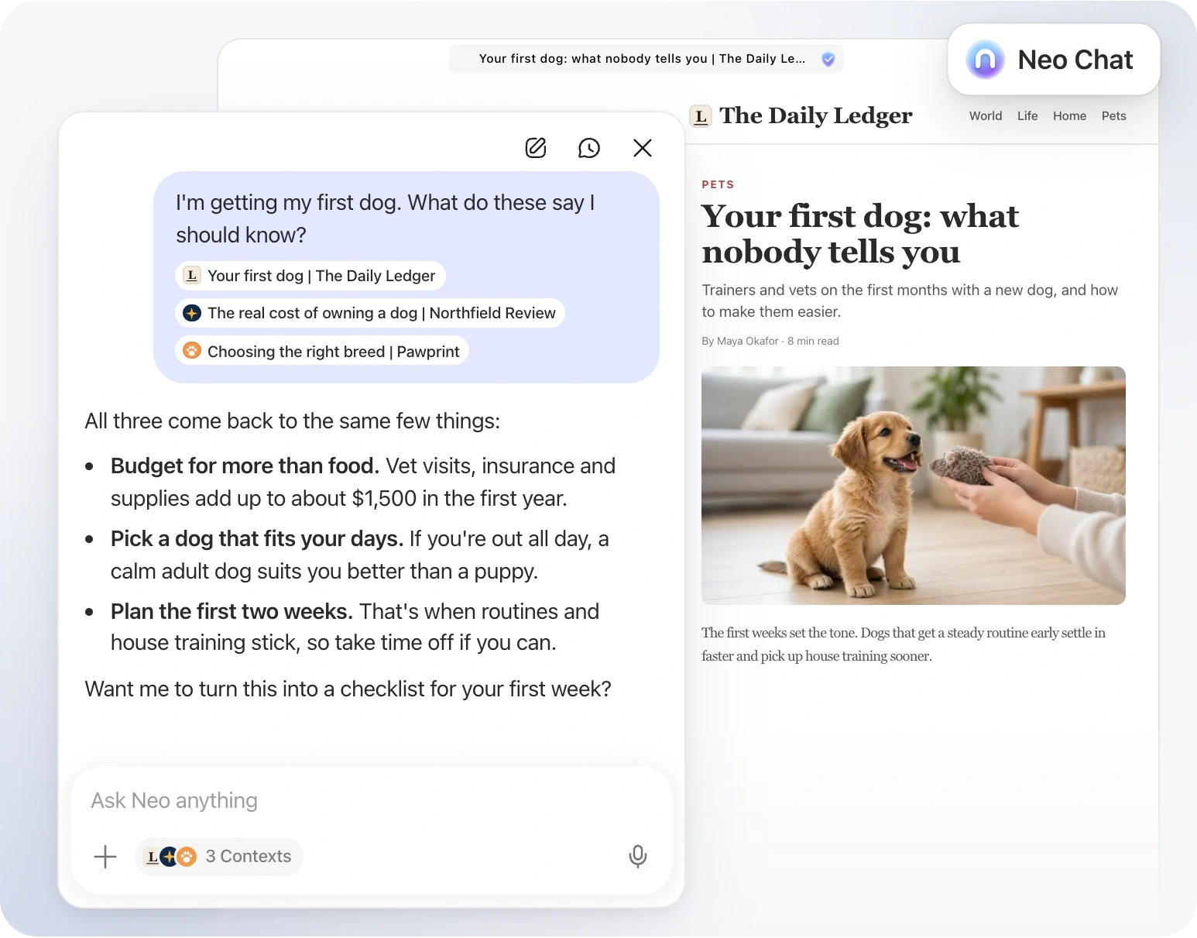
Task: Click The Daily Ledger logo icon
Action: (701, 116)
